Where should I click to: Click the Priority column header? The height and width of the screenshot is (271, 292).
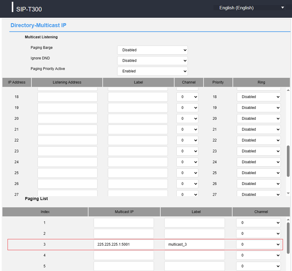218,82
